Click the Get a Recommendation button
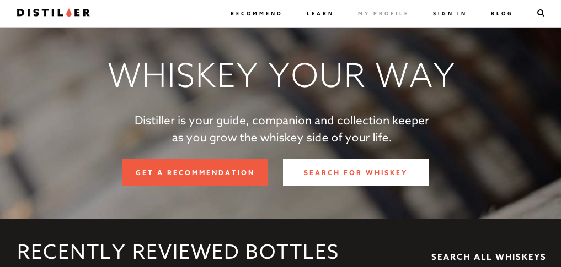This screenshot has height=267, width=561. pos(195,172)
